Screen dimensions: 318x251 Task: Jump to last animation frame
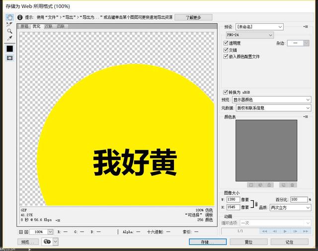click(x=306, y=231)
